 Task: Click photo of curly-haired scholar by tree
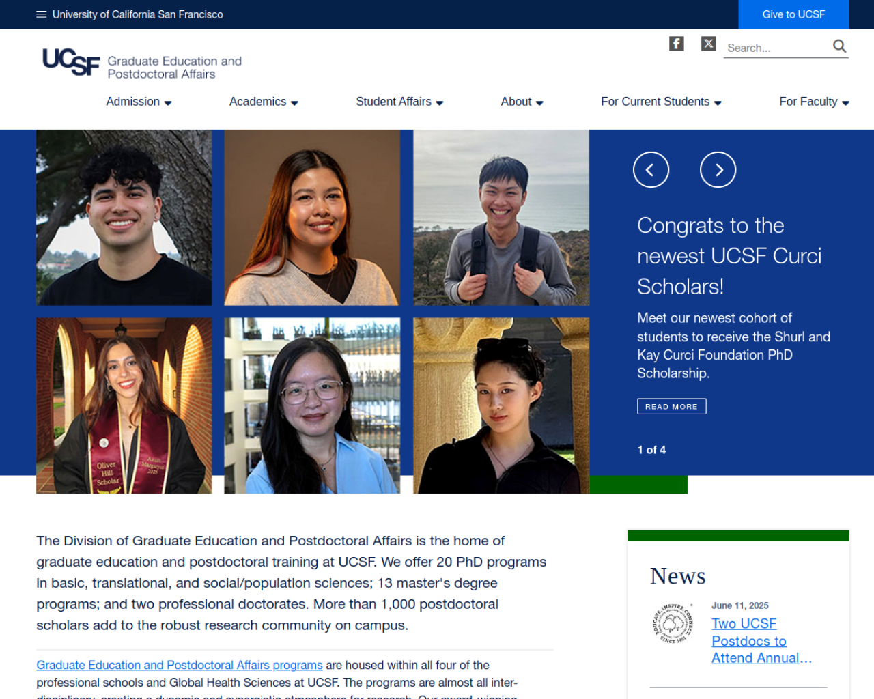[x=124, y=218]
